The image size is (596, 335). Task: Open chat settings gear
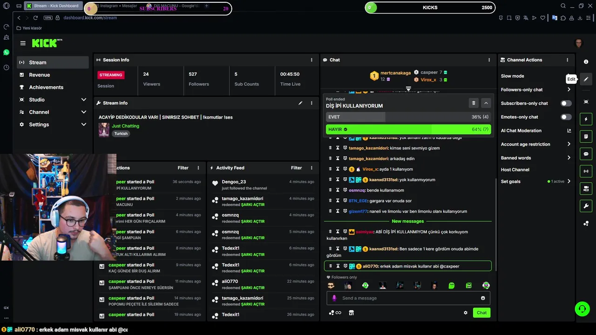pyautogui.click(x=465, y=313)
